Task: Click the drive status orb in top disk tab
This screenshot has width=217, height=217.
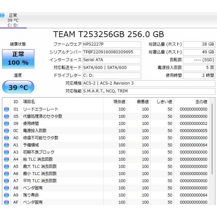Action: tap(2, 15)
